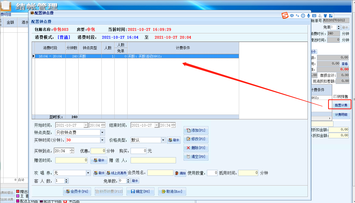Adjust the 客人数 spinner

click(x=66, y=181)
